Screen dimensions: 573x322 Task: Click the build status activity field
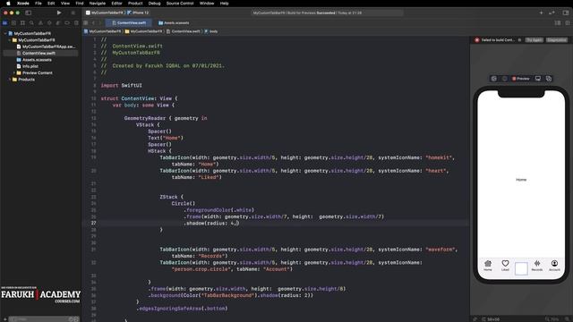[328, 13]
